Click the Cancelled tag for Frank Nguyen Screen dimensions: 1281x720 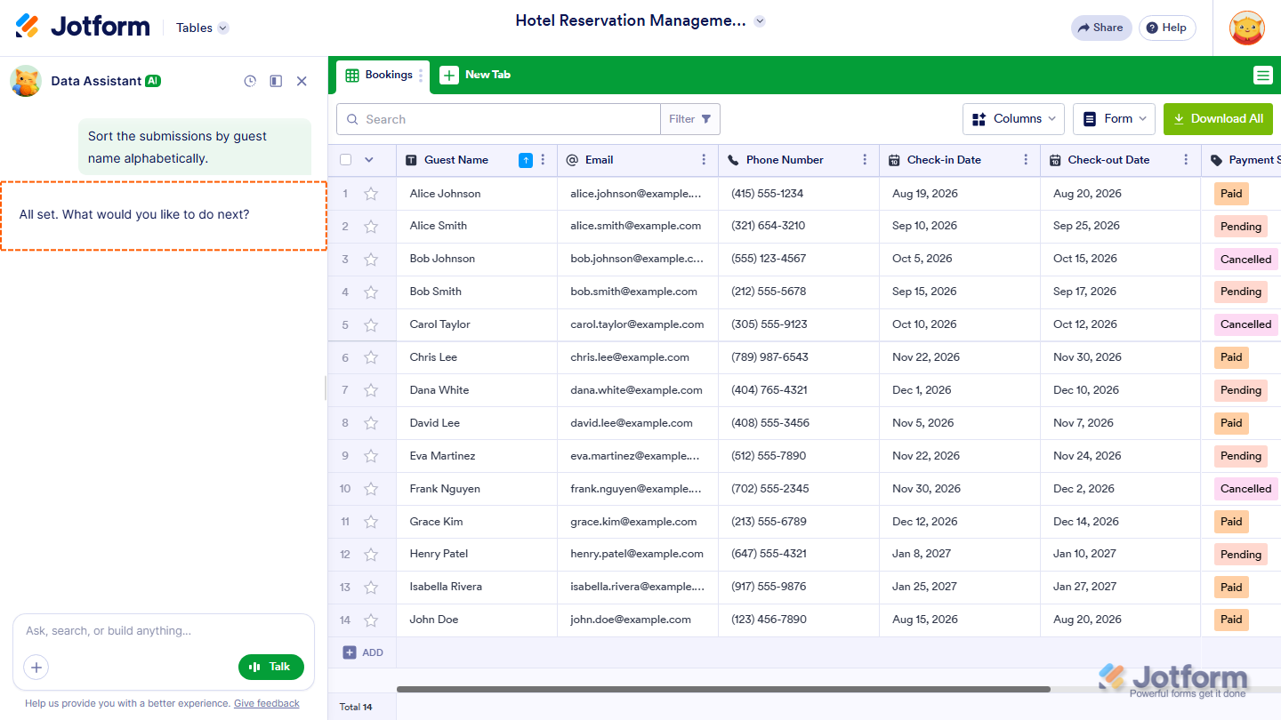(x=1245, y=489)
